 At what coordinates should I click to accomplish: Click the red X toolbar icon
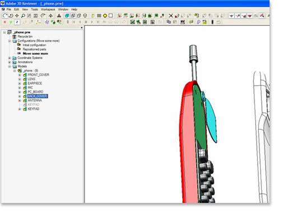point(170,16)
